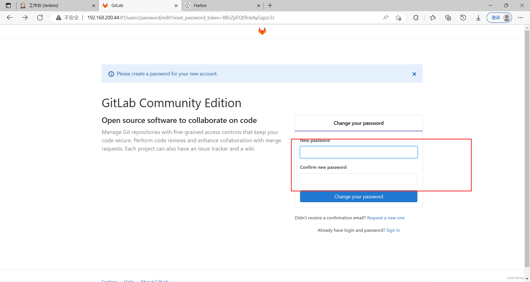Open downloads icon
530x282 pixels.
478,18
